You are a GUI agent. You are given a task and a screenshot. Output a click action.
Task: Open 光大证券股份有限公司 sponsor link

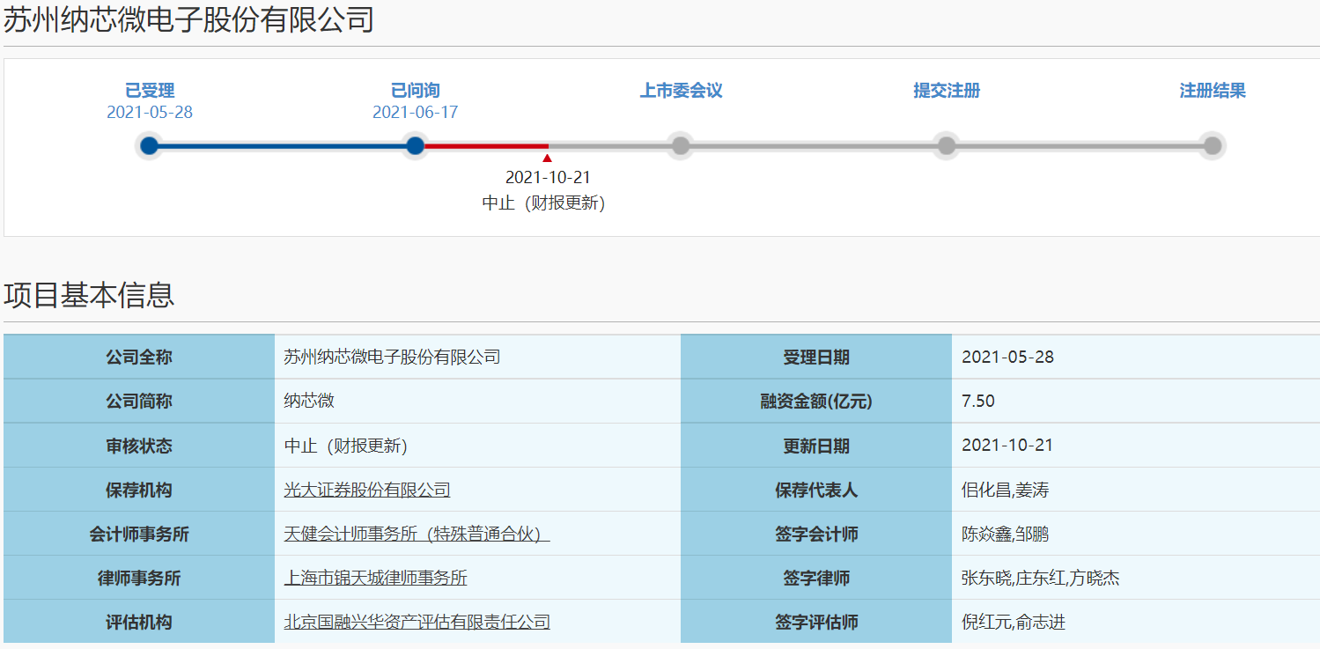pos(367,490)
